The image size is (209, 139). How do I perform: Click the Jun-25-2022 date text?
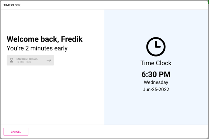(156, 89)
